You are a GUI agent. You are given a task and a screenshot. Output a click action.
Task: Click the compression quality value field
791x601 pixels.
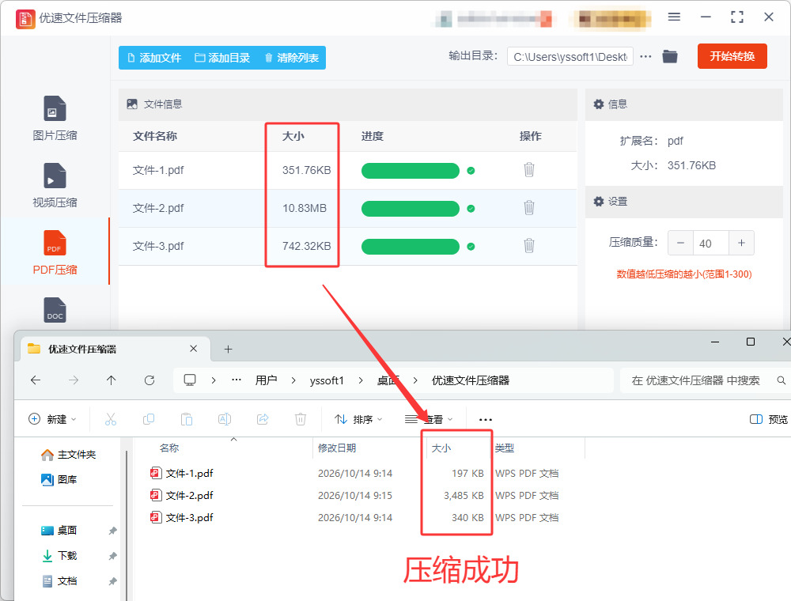coord(711,243)
